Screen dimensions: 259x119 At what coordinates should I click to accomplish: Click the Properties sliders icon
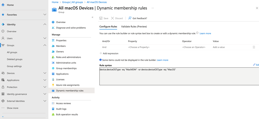click(53, 40)
